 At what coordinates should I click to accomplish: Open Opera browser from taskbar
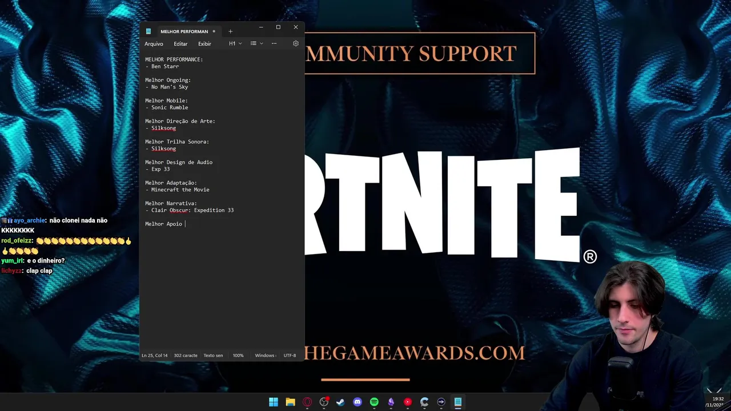point(307,402)
